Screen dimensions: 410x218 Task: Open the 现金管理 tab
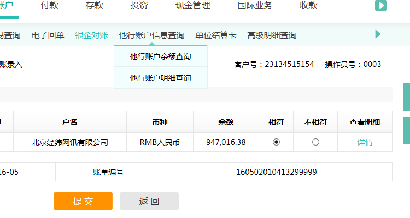[x=193, y=5]
